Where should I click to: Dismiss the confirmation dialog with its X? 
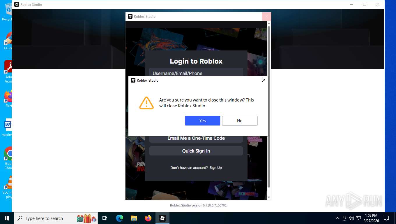point(264,80)
